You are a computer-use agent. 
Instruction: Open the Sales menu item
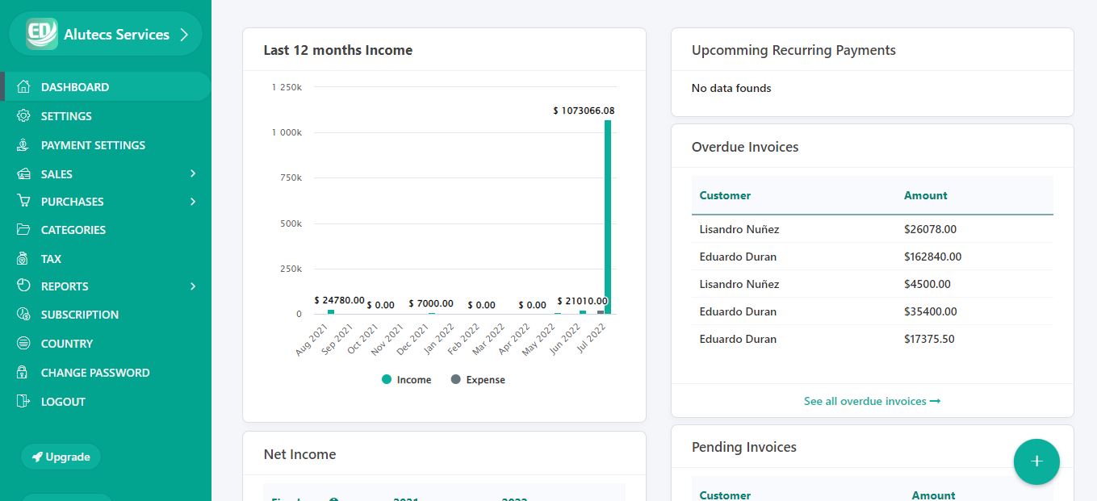pyautogui.click(x=57, y=174)
